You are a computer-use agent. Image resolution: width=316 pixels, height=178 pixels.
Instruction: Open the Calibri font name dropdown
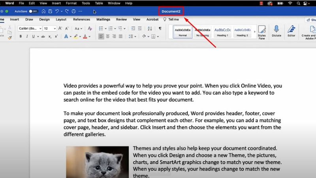pos(30,28)
